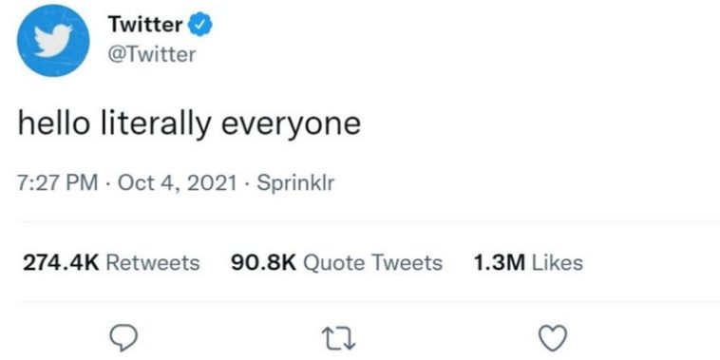Viewport: 720px width, 360px height.
Task: Click the 7:27 PM timestamp
Action: pos(58,183)
